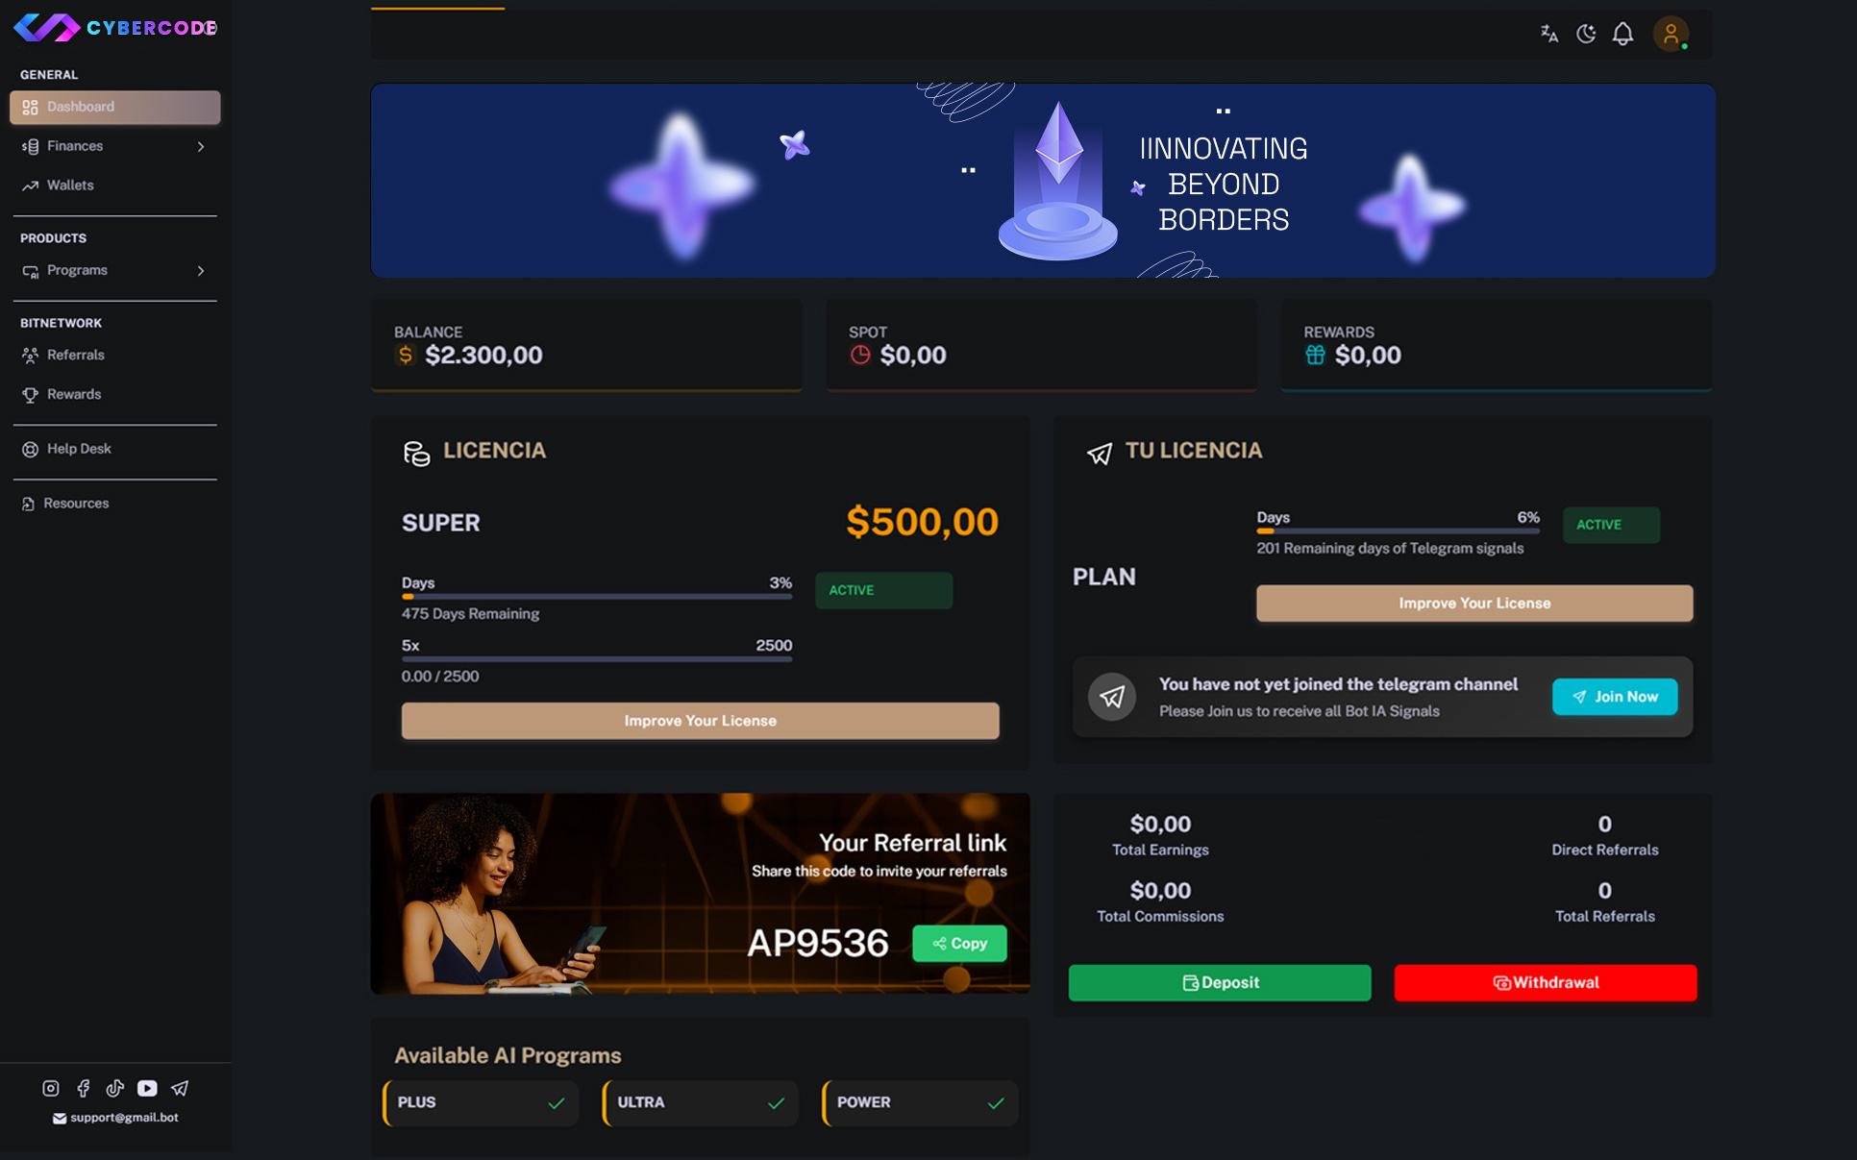Screen dimensions: 1857x1160
Task: Expand the Programs submenu chevron
Action: click(x=201, y=271)
